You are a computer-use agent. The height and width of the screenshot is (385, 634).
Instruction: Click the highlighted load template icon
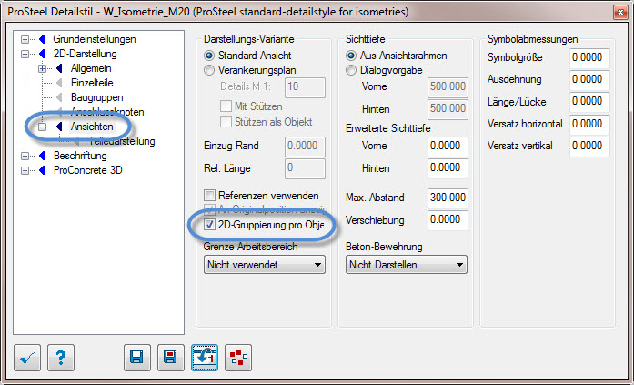click(205, 358)
